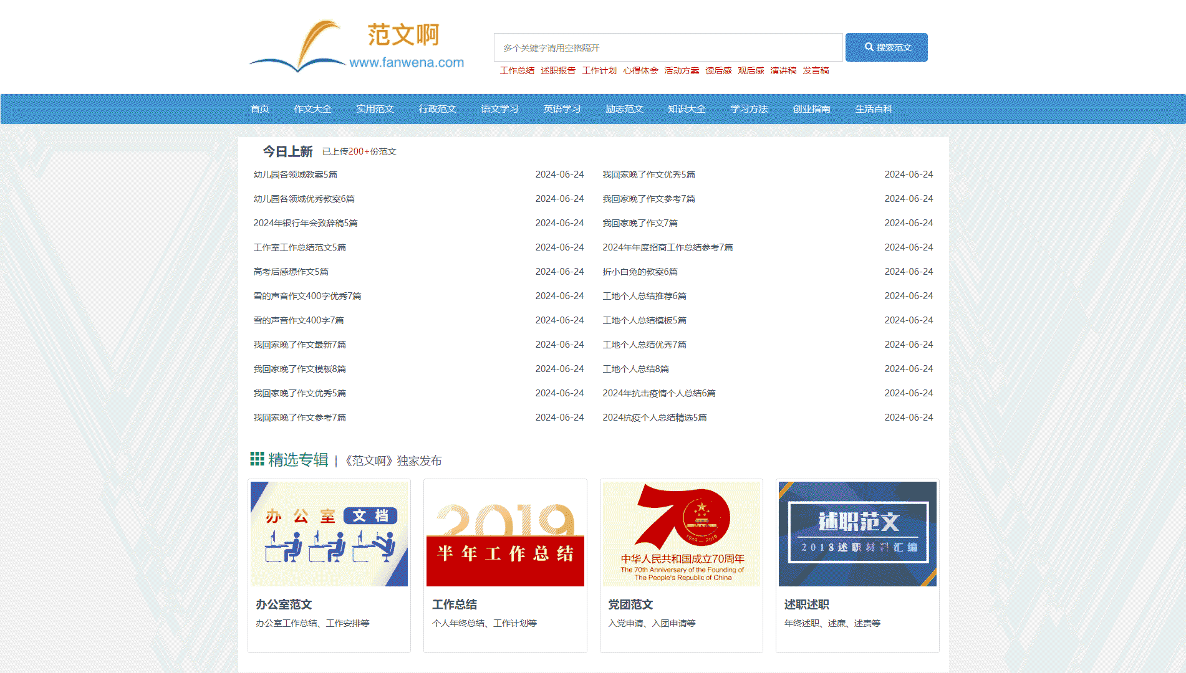Open article 2024年年度招商工作总结参考7篇
The height and width of the screenshot is (673, 1186).
[x=667, y=247]
